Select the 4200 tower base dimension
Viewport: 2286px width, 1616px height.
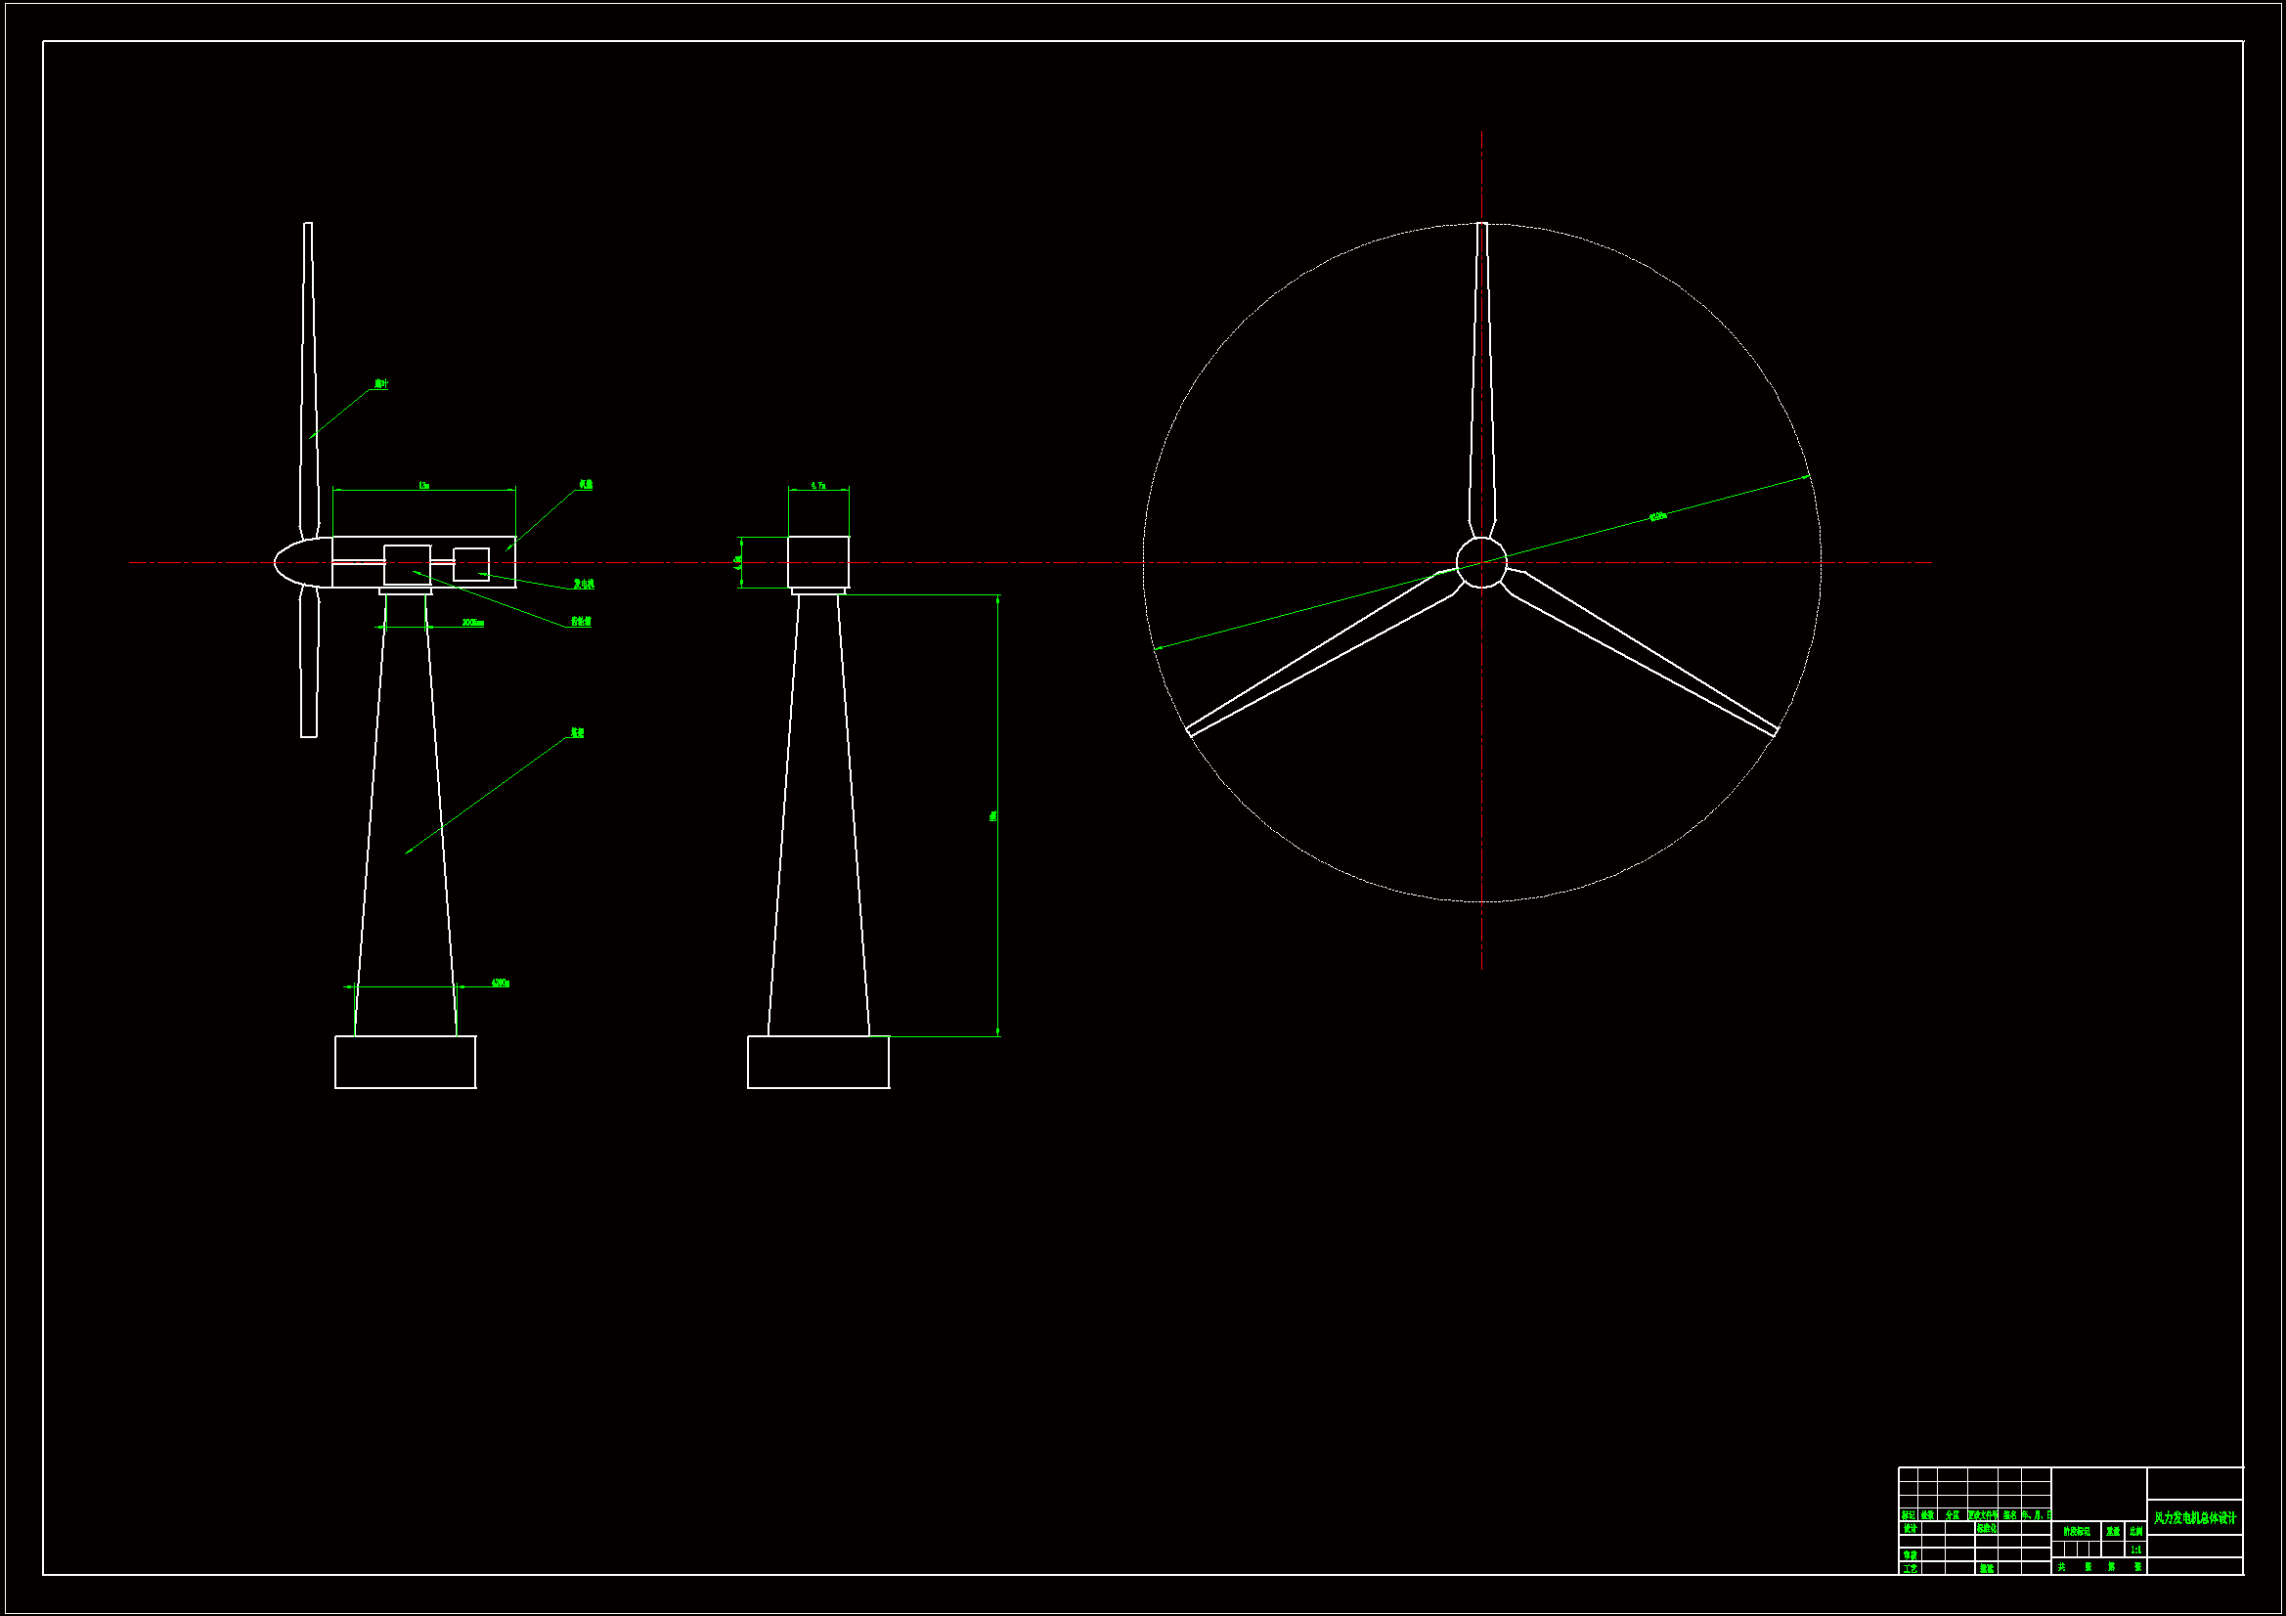pos(500,983)
